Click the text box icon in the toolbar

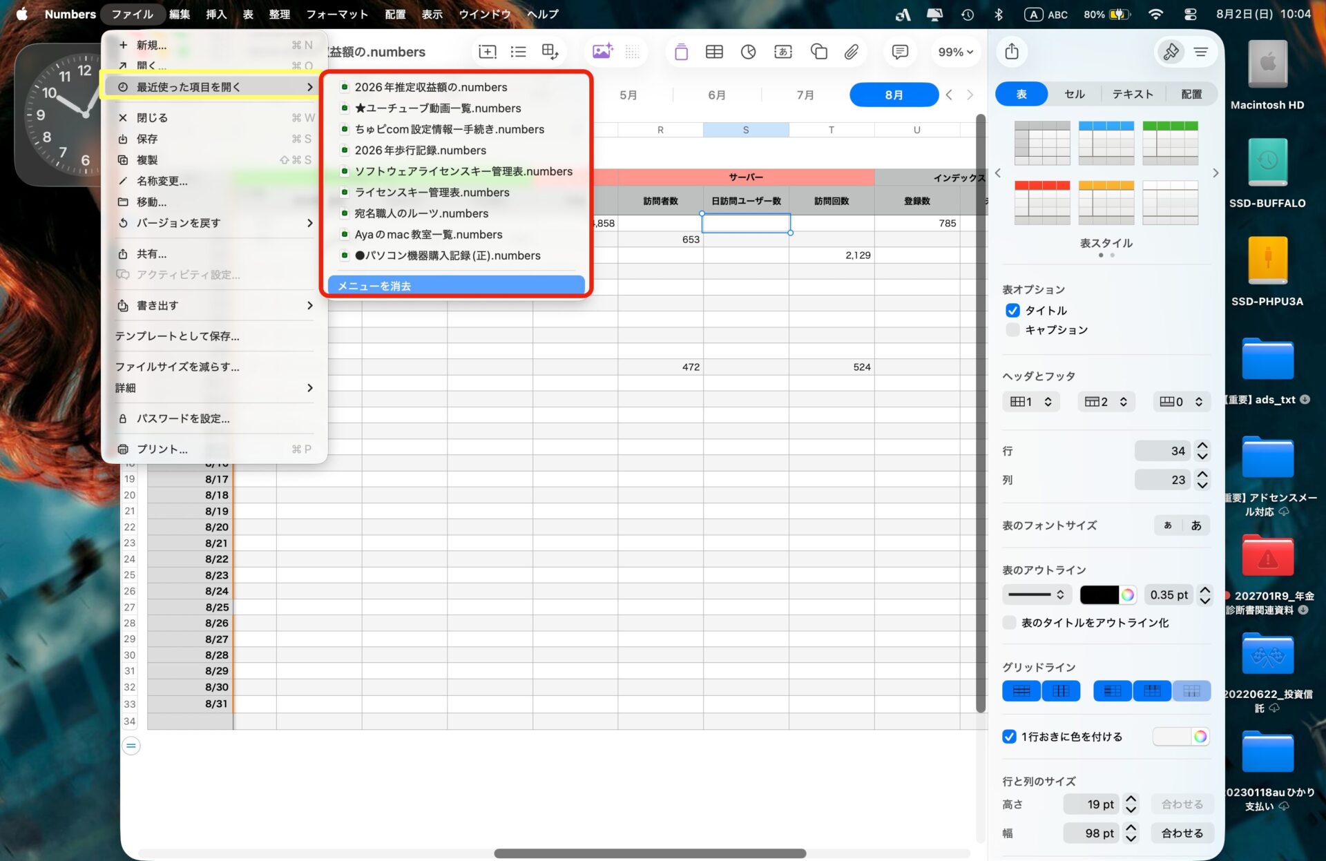(x=783, y=52)
